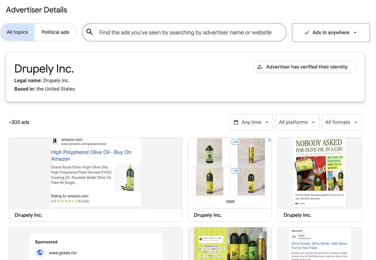376x260 pixels.
Task: Click the www.graza.co website link
Action: (63, 252)
